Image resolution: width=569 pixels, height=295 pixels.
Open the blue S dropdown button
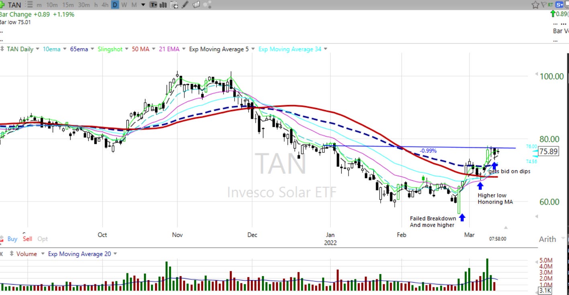click(559, 5)
